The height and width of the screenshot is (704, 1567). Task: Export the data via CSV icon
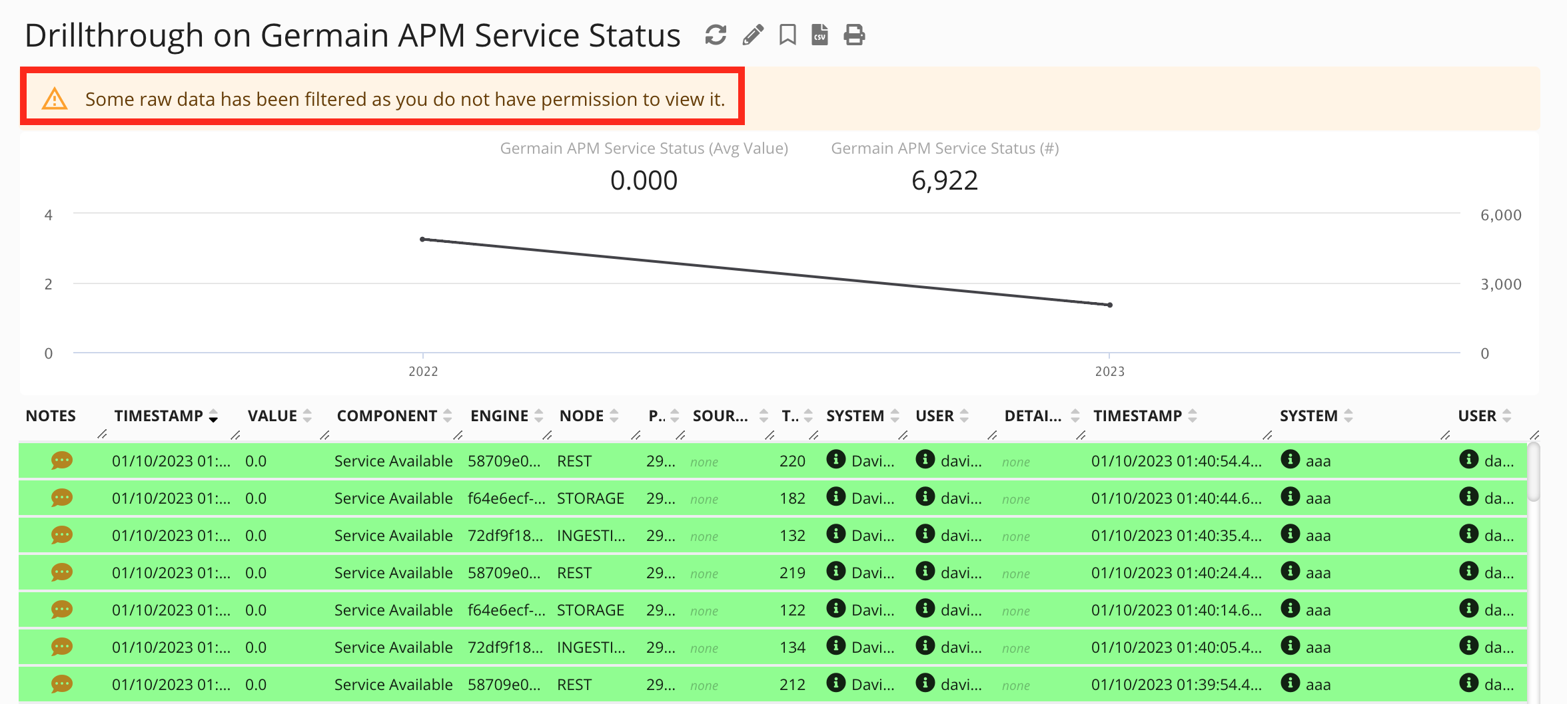[x=819, y=35]
